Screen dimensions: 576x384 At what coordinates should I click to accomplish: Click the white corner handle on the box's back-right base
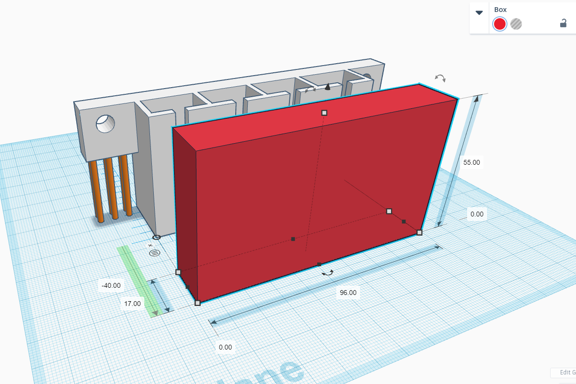pyautogui.click(x=389, y=211)
